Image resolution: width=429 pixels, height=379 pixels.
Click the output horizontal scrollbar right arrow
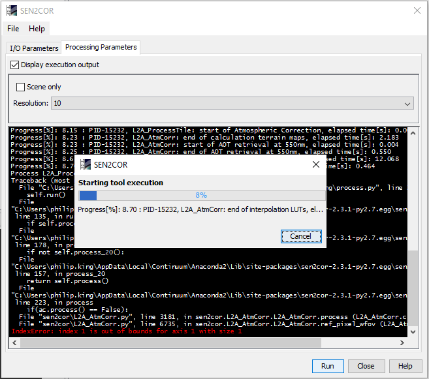pos(402,342)
